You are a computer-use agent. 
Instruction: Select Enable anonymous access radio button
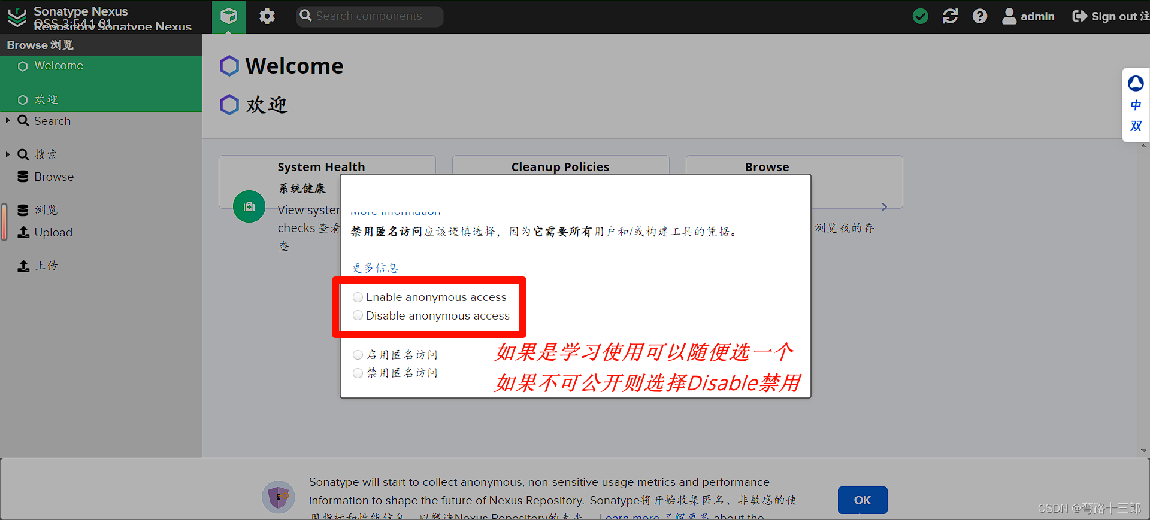click(358, 297)
